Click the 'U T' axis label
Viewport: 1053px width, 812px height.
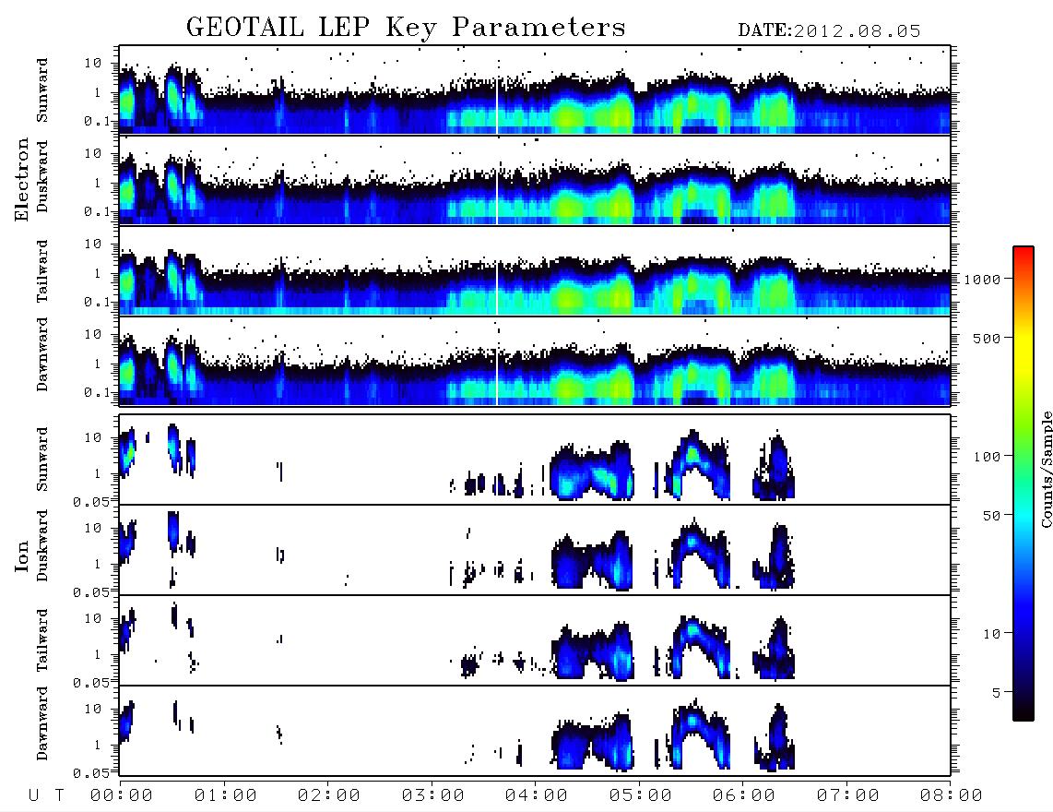point(46,796)
